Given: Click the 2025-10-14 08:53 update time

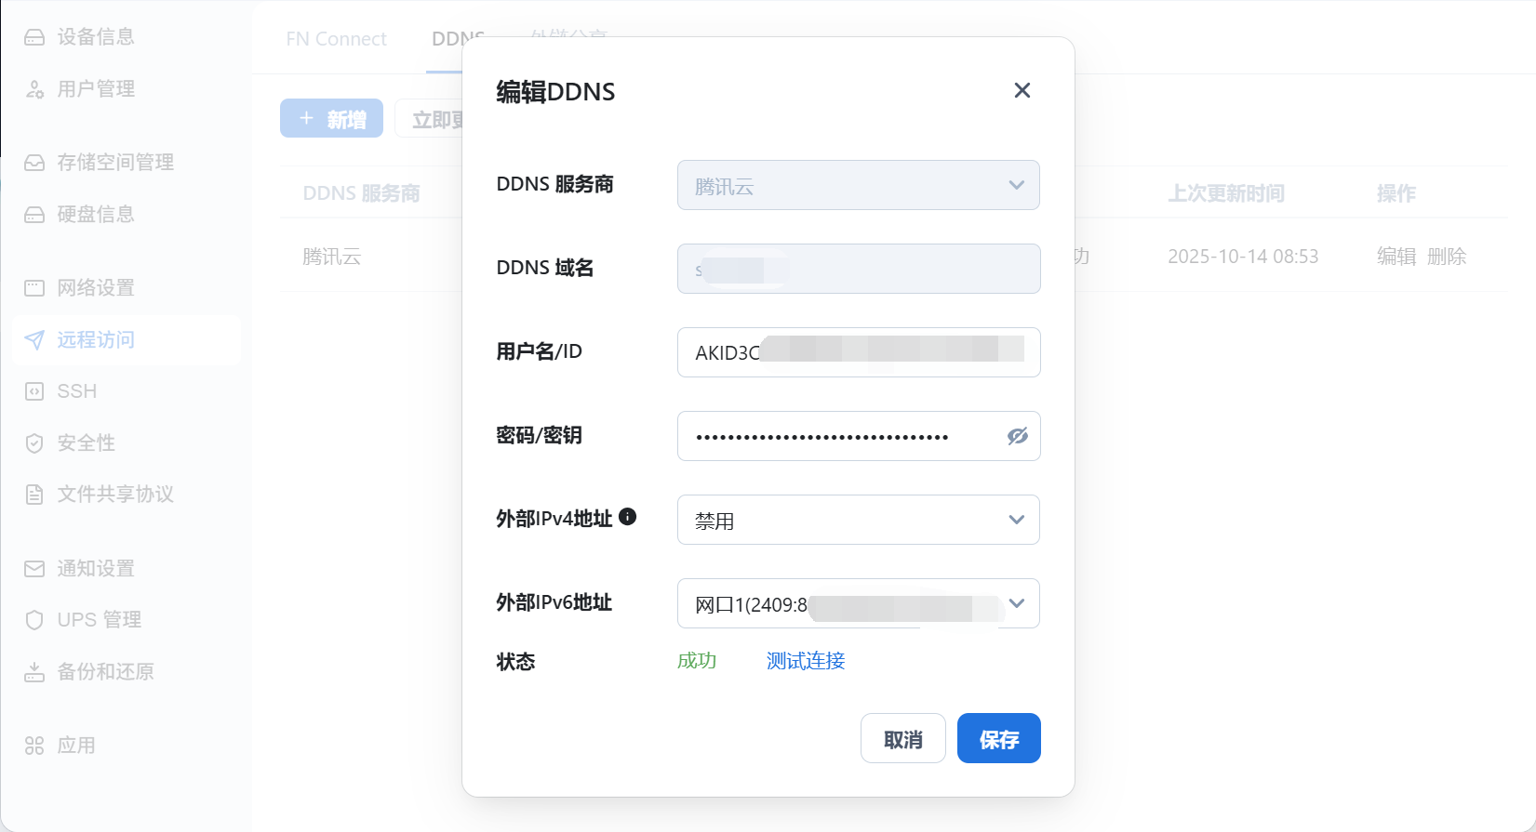Looking at the screenshot, I should (x=1243, y=257).
